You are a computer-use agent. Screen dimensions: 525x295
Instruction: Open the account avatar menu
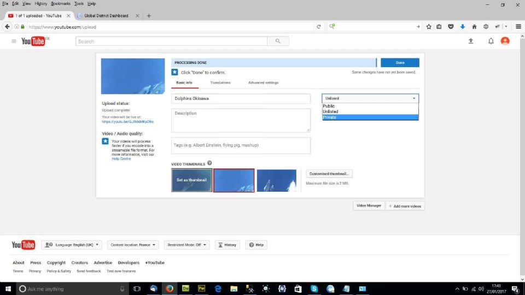coord(505,41)
